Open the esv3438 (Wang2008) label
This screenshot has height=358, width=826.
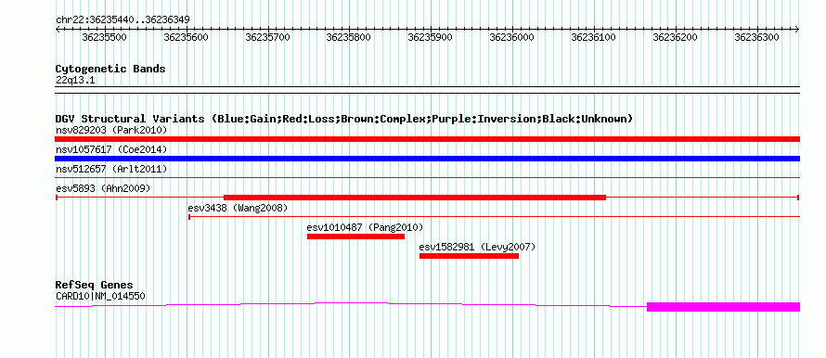pyautogui.click(x=239, y=208)
